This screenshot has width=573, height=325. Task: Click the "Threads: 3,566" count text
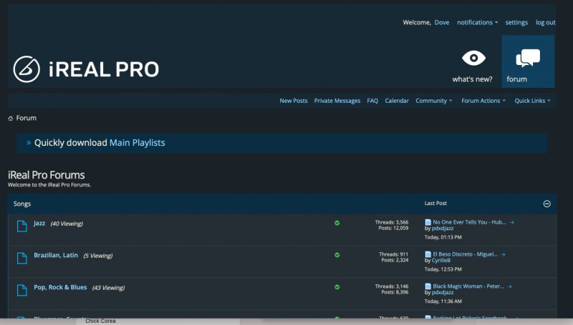(x=392, y=222)
